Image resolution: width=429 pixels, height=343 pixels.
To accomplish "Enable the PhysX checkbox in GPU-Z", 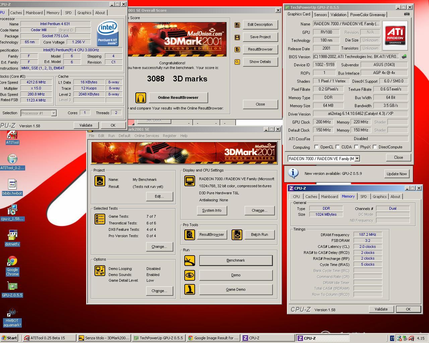I will pyautogui.click(x=356, y=147).
